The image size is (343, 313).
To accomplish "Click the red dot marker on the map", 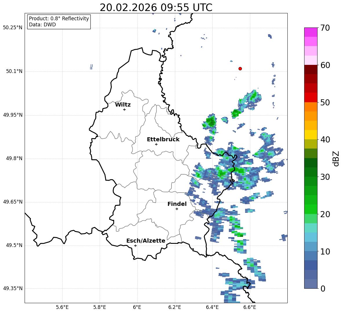I will click(x=240, y=69).
